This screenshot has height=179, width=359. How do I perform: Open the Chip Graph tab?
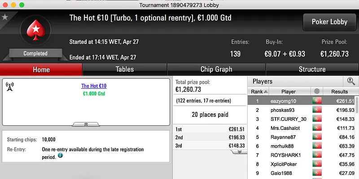click(216, 69)
